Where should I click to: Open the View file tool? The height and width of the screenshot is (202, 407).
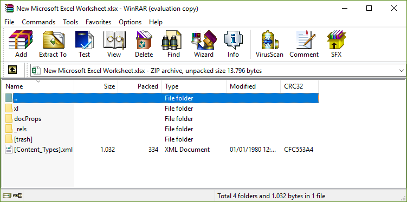coord(114,44)
